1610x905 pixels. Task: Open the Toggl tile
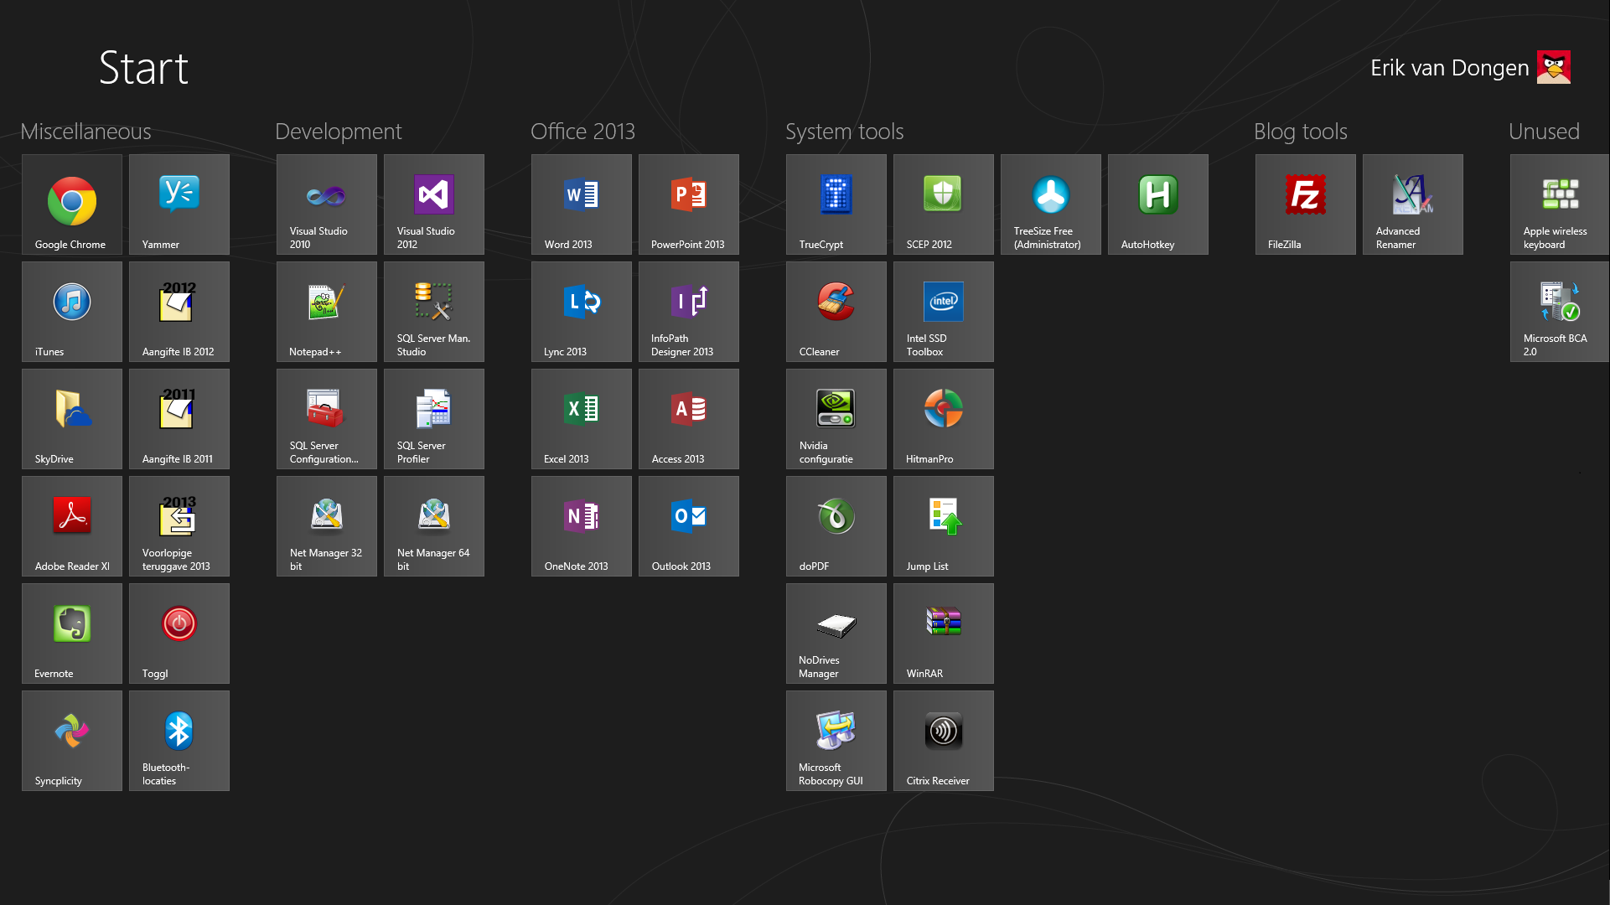pos(179,633)
